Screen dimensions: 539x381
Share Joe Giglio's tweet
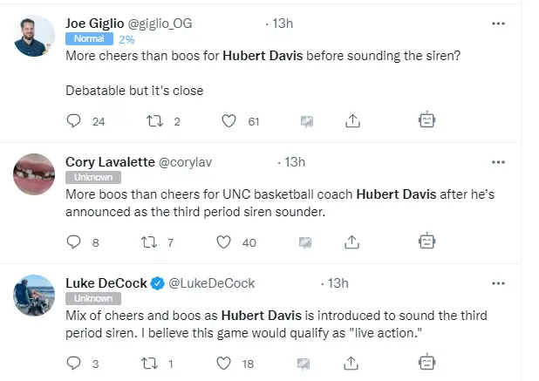353,121
